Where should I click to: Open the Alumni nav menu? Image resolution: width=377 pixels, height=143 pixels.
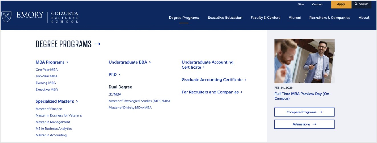[x=295, y=18]
